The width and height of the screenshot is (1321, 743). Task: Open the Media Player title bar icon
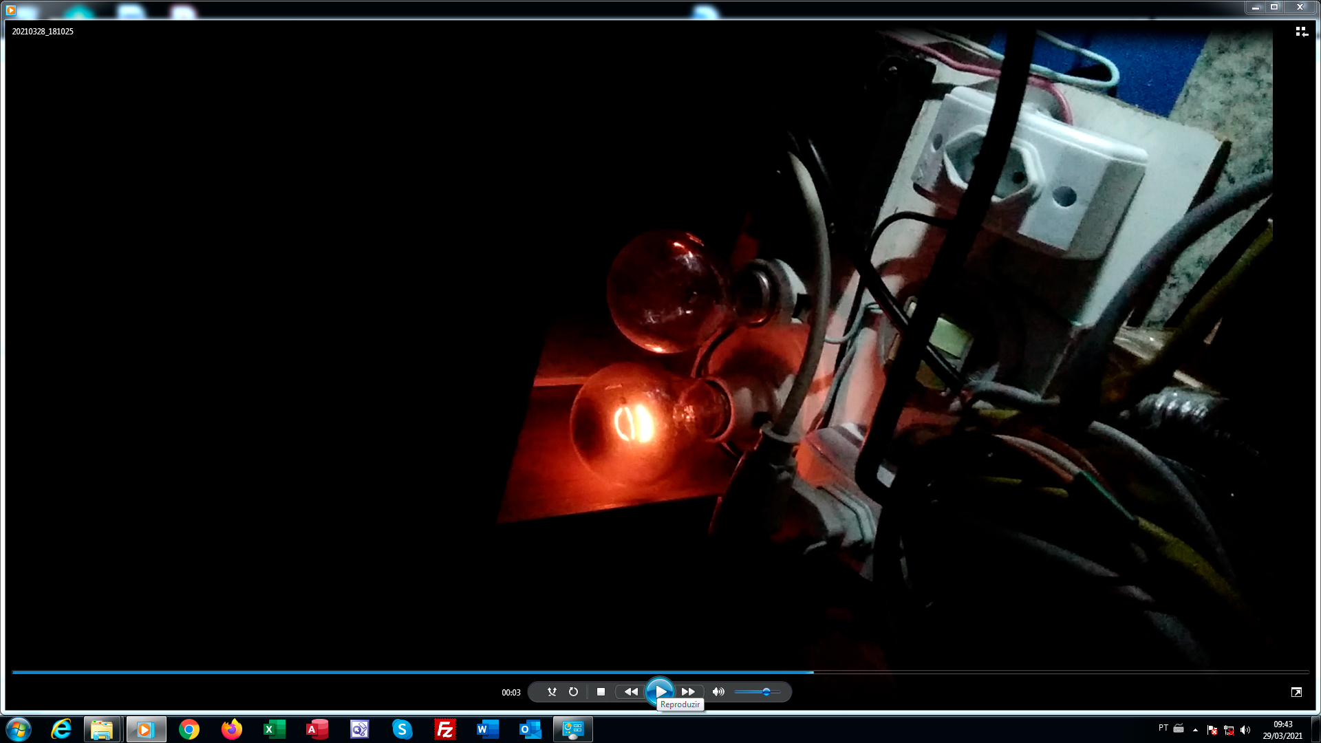point(10,10)
